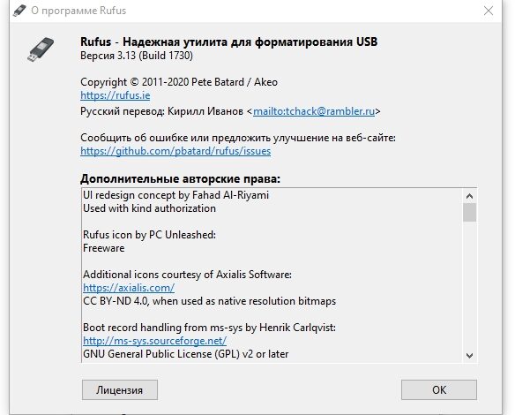Open the https://rufus.ie link
The width and height of the screenshot is (515, 415).
coord(116,95)
